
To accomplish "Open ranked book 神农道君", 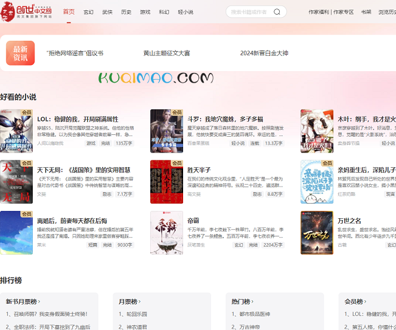I will [x=133, y=327].
